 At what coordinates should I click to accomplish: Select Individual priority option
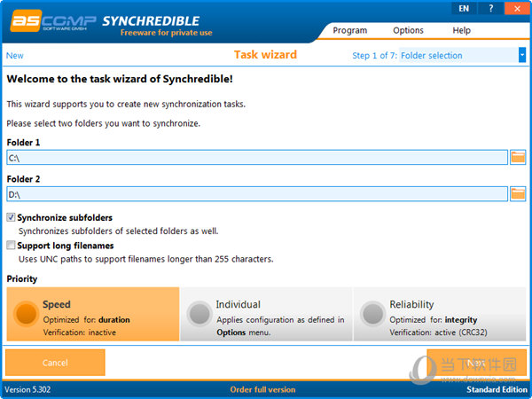(x=266, y=314)
